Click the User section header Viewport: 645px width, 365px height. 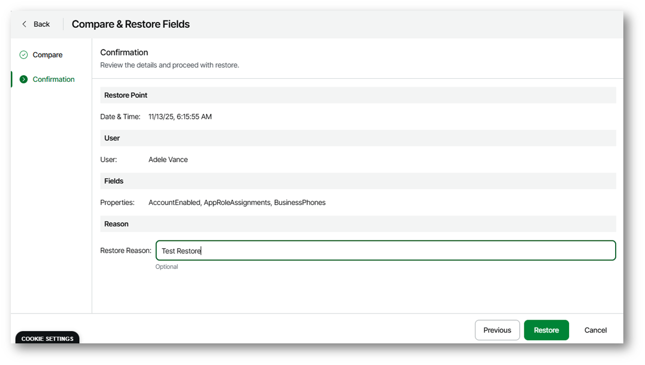pos(112,138)
